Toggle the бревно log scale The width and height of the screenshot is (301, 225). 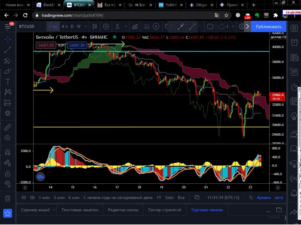point(264,198)
